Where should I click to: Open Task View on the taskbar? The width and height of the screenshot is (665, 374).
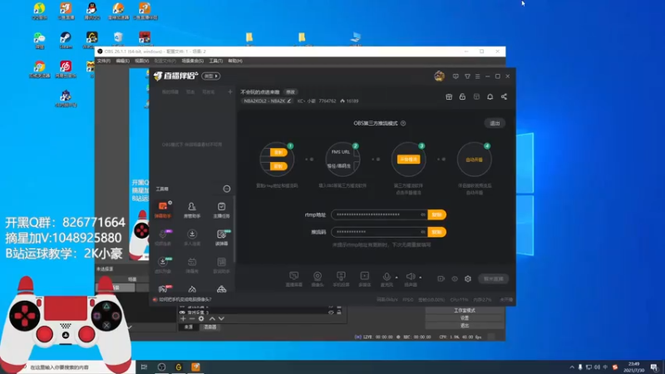[144, 367]
